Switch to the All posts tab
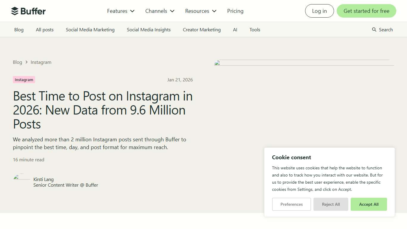The width and height of the screenshot is (407, 229). point(44,30)
